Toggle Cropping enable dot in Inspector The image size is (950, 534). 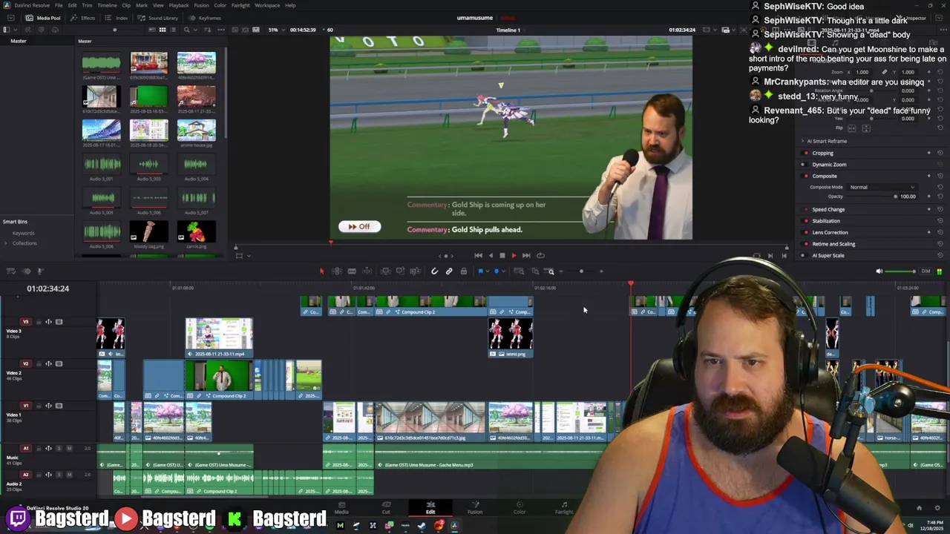coord(805,154)
